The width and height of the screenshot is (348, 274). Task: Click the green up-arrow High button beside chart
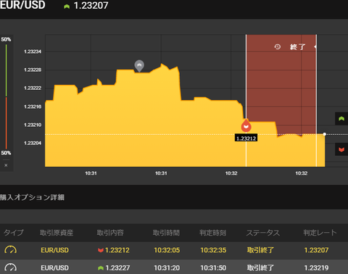pyautogui.click(x=341, y=119)
